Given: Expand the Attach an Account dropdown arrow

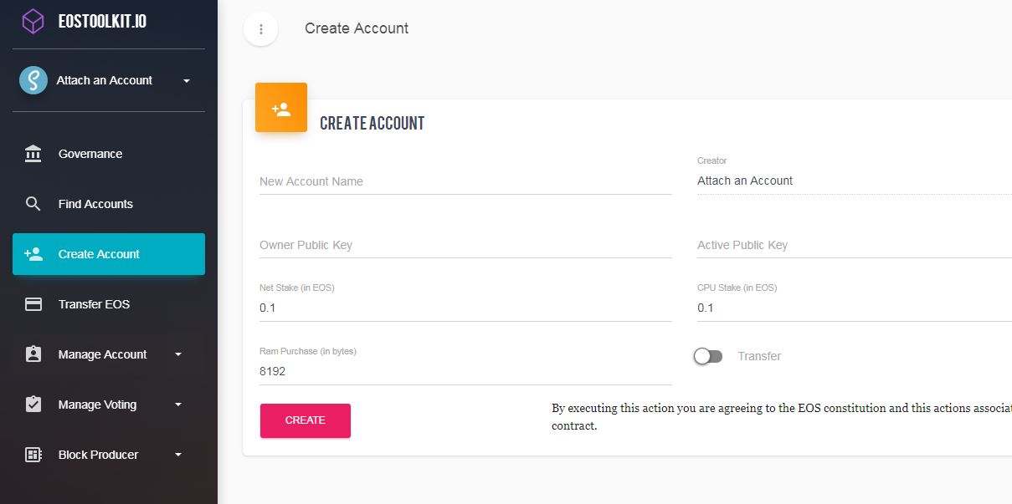Looking at the screenshot, I should point(187,81).
